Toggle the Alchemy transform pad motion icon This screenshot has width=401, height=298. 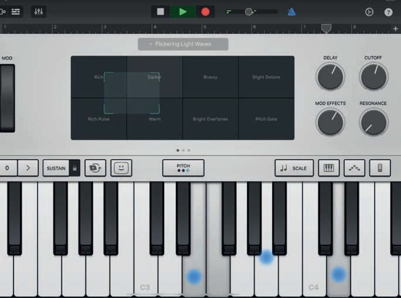[96, 168]
